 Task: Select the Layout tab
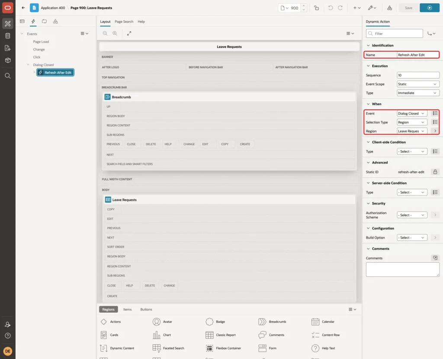point(105,22)
